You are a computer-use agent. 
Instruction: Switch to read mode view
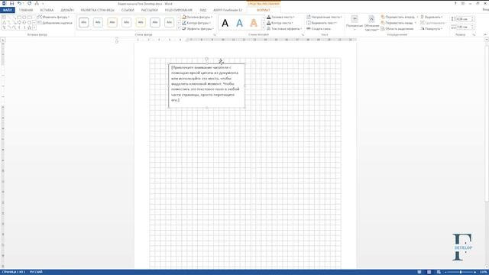[x=419, y=272]
